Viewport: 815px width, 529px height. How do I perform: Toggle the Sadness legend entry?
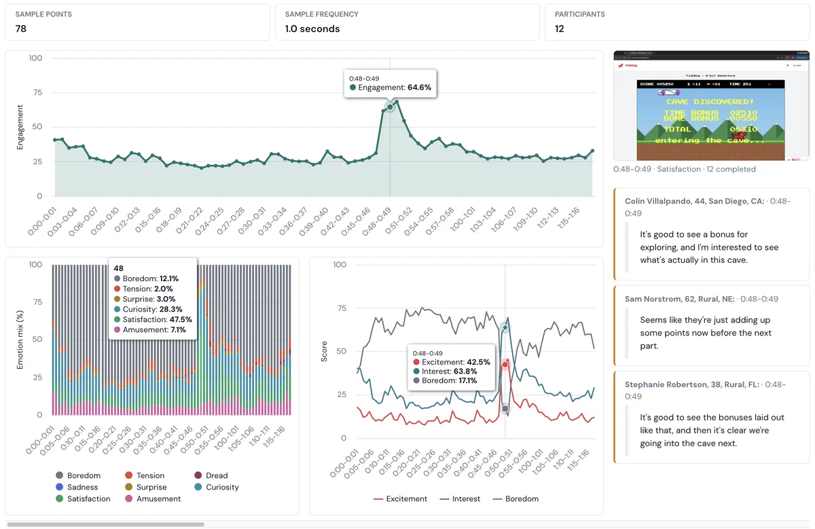pyautogui.click(x=77, y=487)
